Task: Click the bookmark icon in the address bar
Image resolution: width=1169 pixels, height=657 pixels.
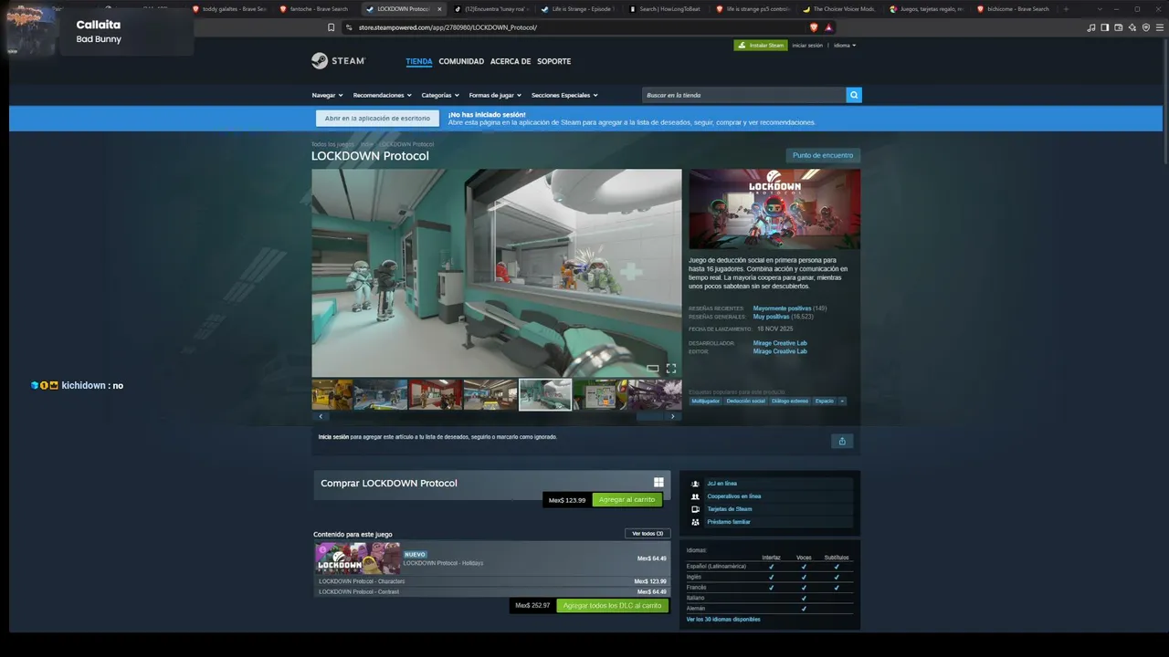Action: (331, 27)
